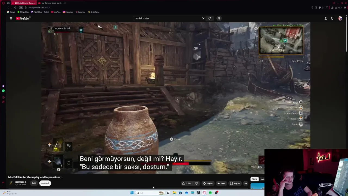Click the YouTube video player frame
348x196 pixels.
tap(176, 98)
